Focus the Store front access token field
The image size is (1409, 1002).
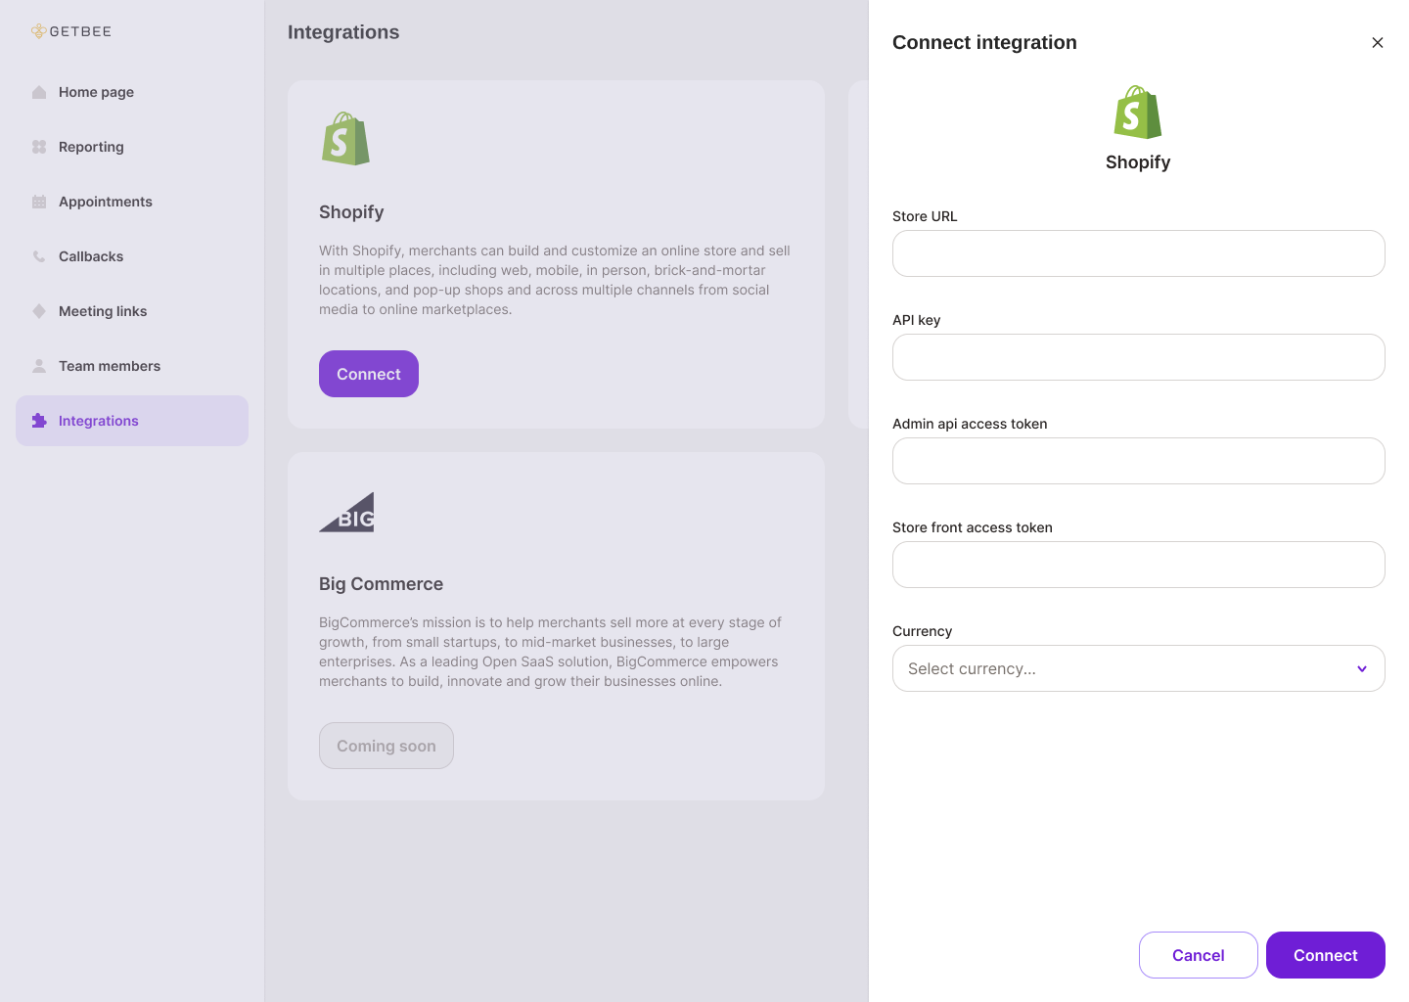(1139, 565)
